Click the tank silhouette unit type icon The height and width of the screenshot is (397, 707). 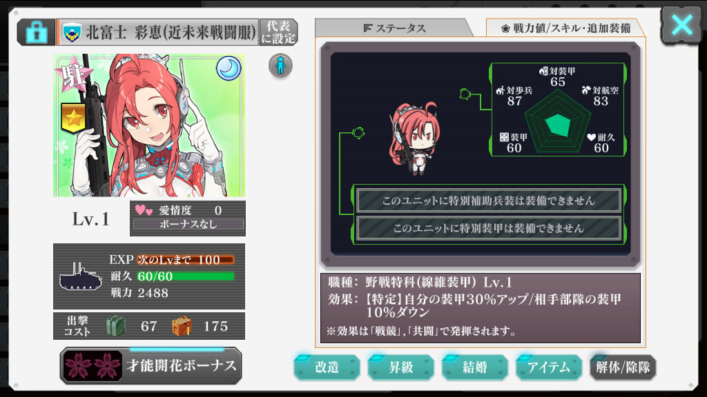81,276
